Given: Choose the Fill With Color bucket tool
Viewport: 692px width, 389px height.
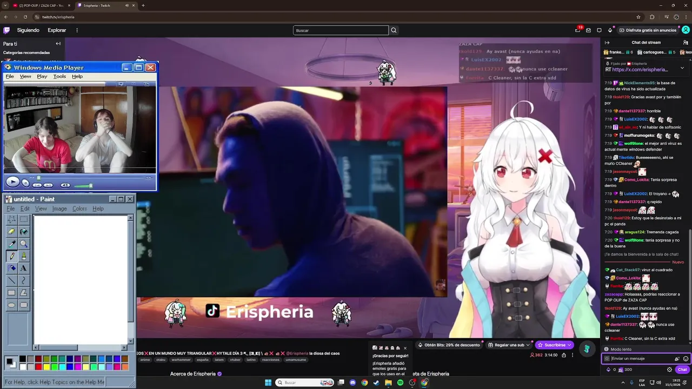Looking at the screenshot, I should [24, 231].
